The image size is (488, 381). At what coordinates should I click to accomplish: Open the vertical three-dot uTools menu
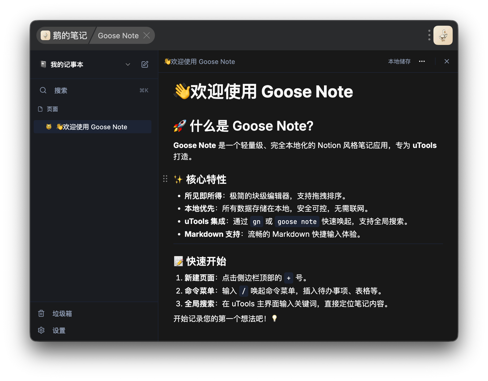(x=429, y=35)
